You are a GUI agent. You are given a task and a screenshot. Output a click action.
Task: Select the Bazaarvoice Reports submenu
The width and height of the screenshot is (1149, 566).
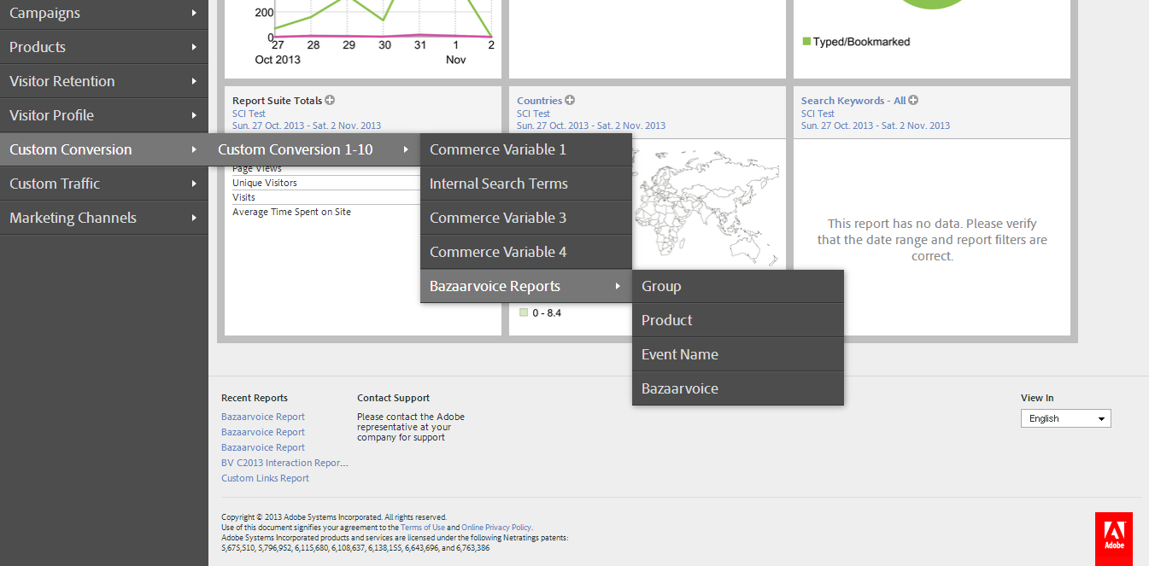tap(526, 286)
